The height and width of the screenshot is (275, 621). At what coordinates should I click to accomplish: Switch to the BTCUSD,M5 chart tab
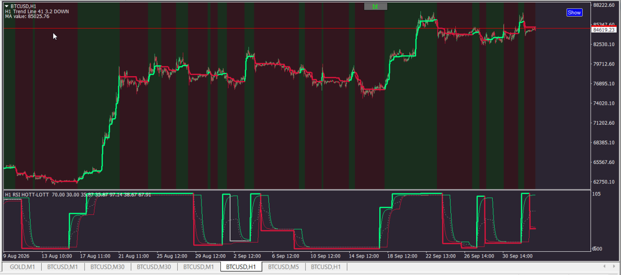coord(283,267)
